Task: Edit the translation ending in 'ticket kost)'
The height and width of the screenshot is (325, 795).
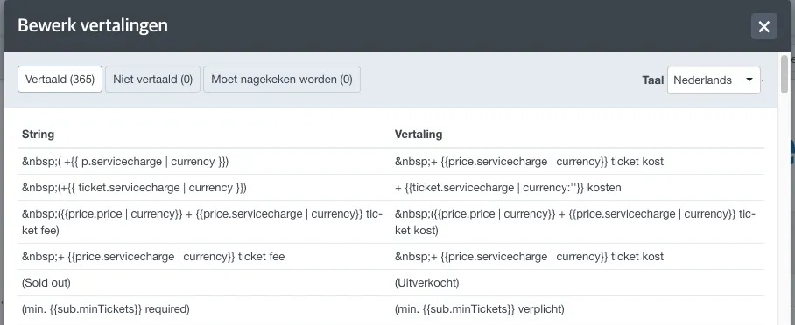Action: [x=575, y=222]
